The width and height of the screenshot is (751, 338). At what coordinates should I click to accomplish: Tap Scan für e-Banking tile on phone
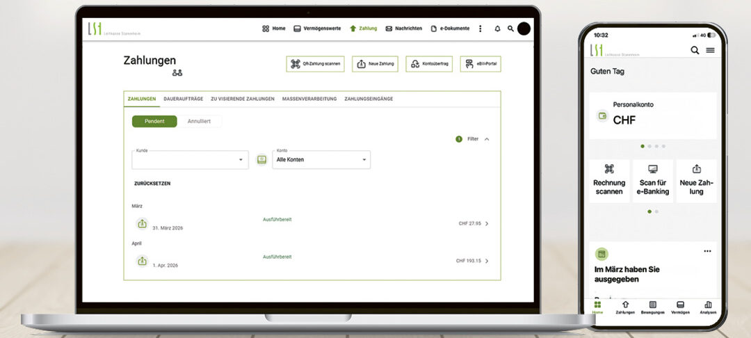click(x=653, y=181)
